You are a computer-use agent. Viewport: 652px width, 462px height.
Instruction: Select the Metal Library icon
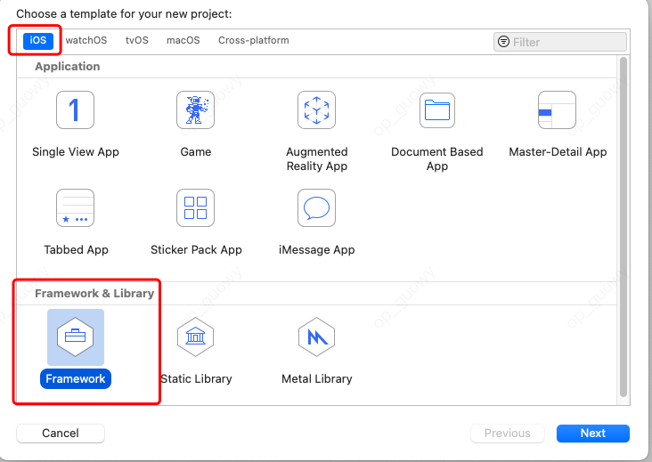click(316, 337)
